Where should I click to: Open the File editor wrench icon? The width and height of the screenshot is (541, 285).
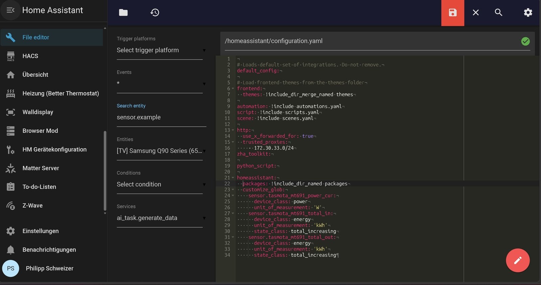[10, 37]
